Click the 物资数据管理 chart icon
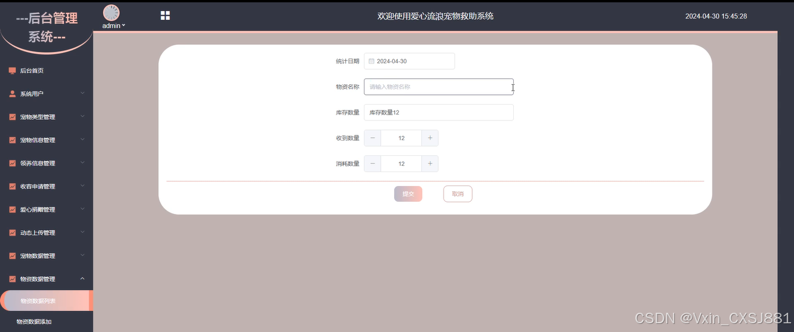The height and width of the screenshot is (332, 794). tap(12, 279)
